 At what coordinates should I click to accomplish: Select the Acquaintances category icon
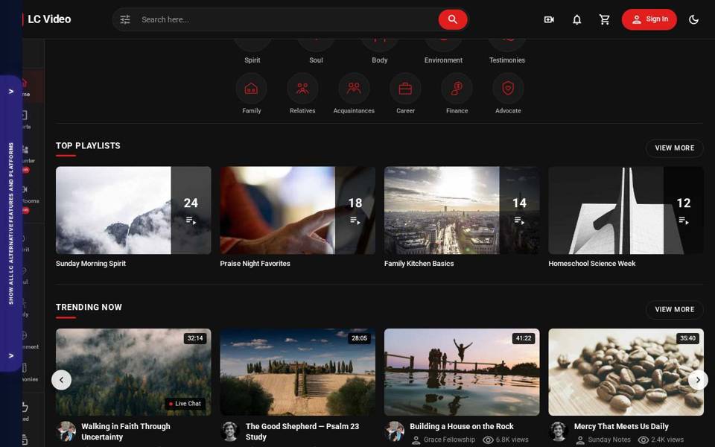[354, 89]
